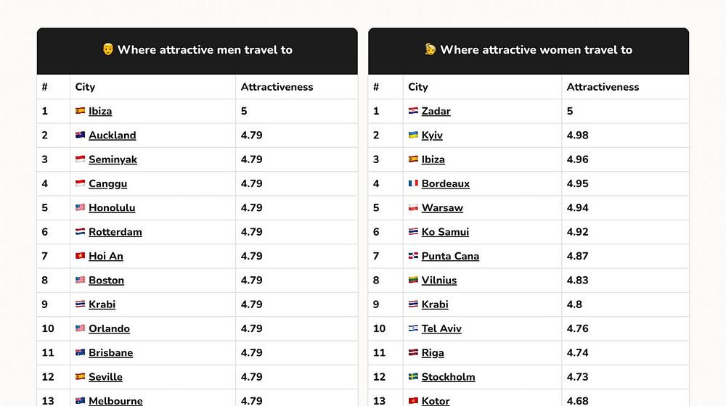The width and height of the screenshot is (726, 406).
Task: Open the Warsaw city link
Action: pos(442,208)
